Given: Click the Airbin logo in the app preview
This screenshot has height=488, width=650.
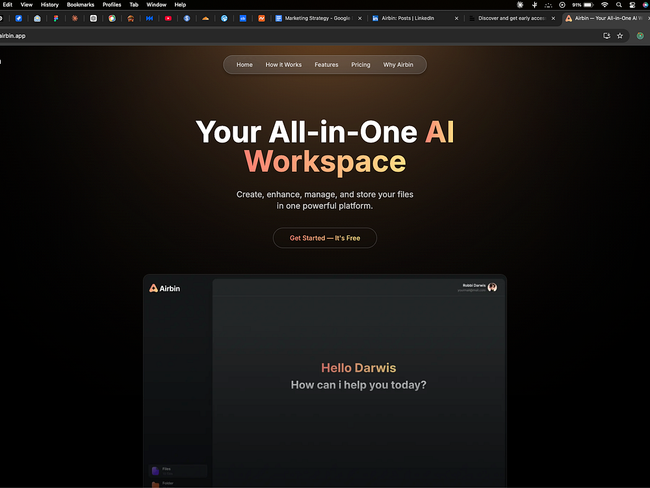Looking at the screenshot, I should [164, 288].
